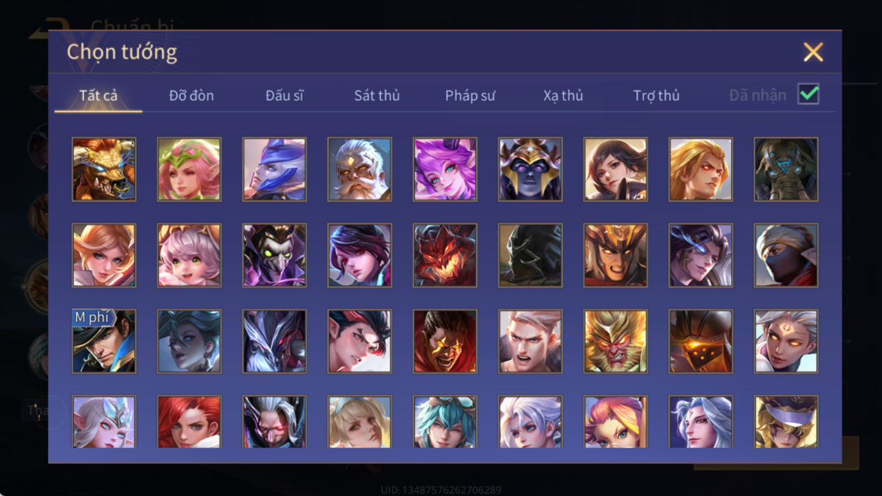Show the 'Pháp sư' hero category
This screenshot has height=496, width=882.
pos(470,96)
